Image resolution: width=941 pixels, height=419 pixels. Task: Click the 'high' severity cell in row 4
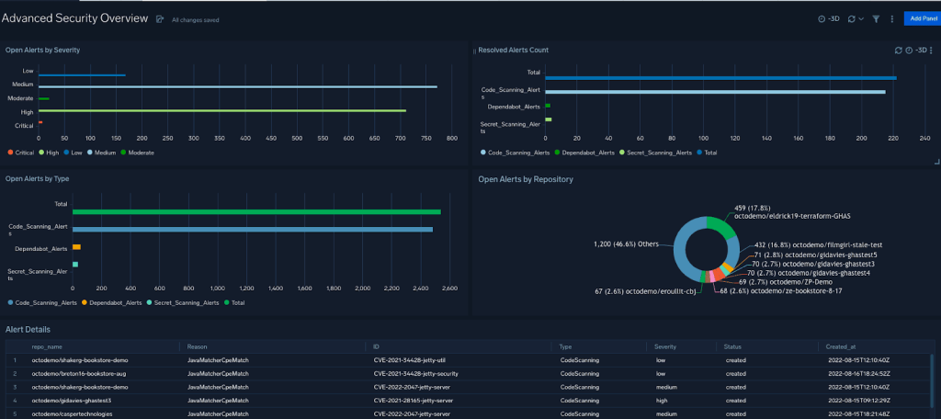(x=662, y=400)
